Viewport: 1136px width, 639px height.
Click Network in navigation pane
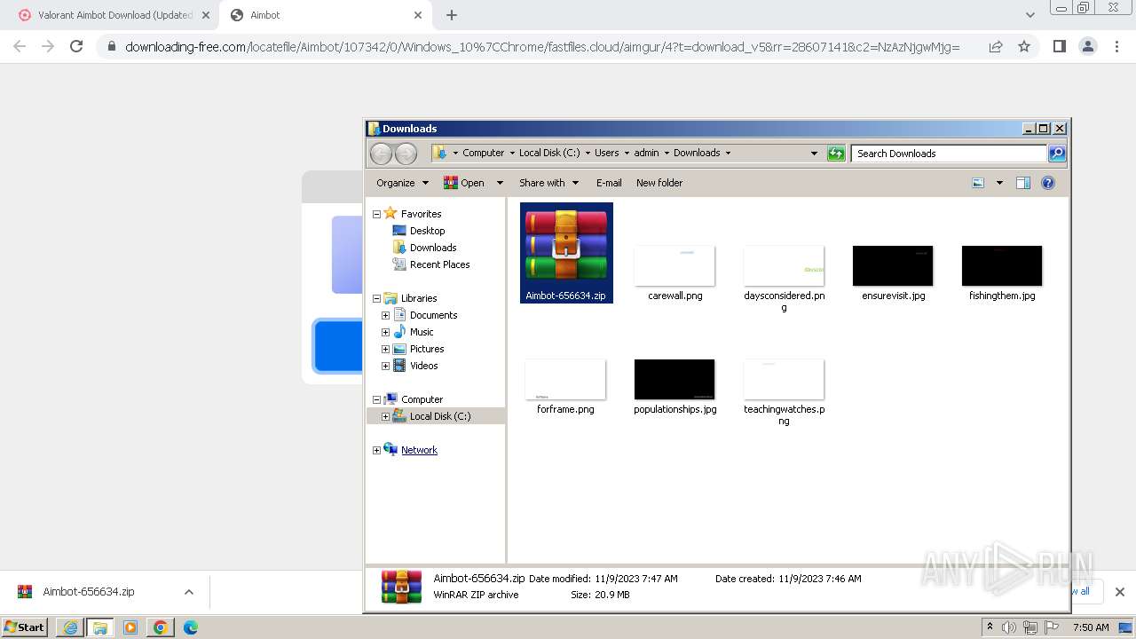[x=419, y=450]
